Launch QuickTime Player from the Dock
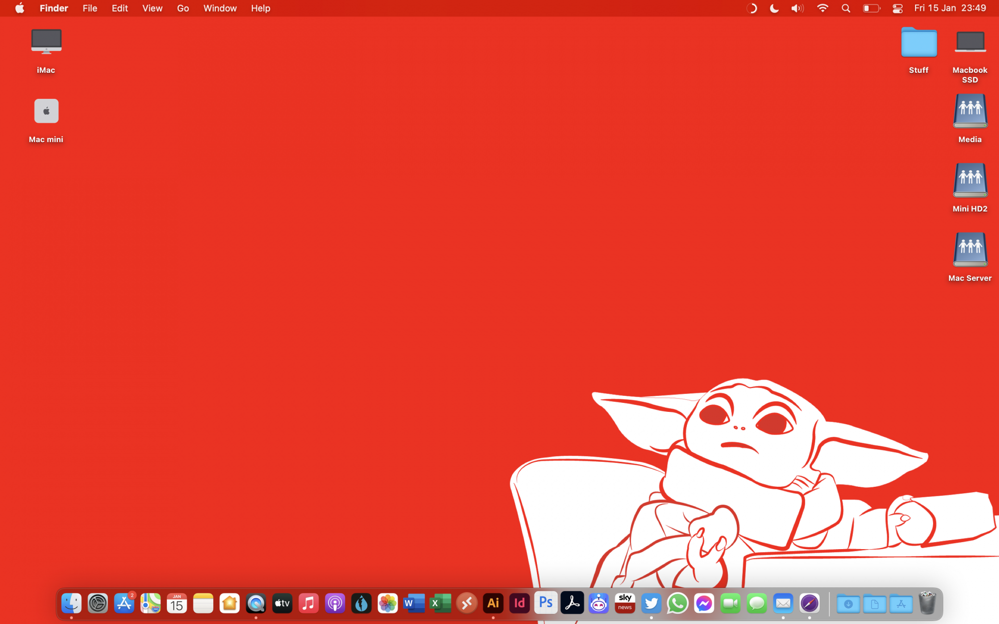 click(x=256, y=604)
